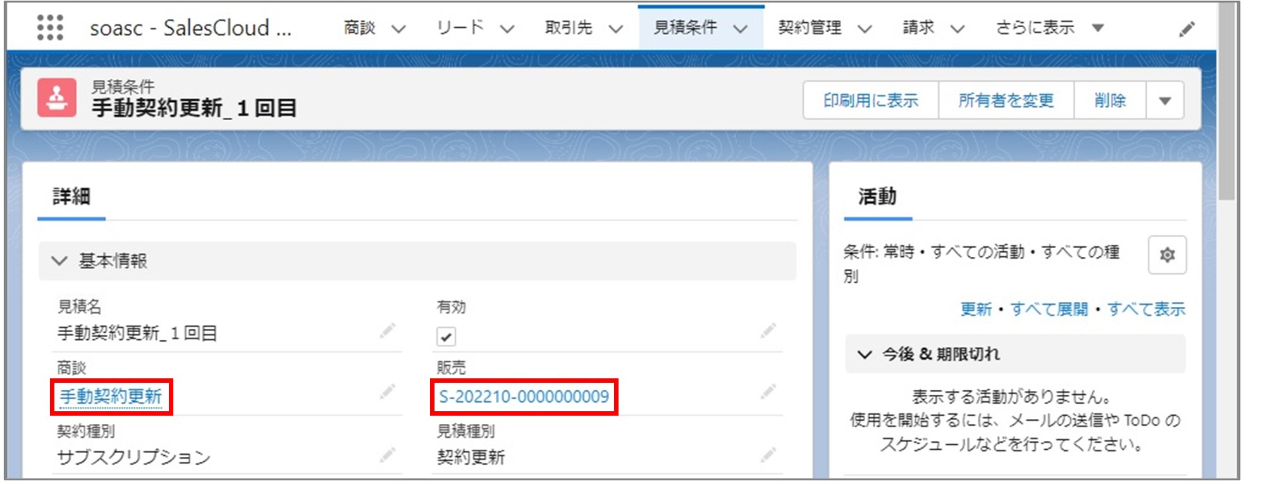Image resolution: width=1282 pixels, height=484 pixels.
Task: Click the 見積条件 record icon in the header
Action: [57, 97]
